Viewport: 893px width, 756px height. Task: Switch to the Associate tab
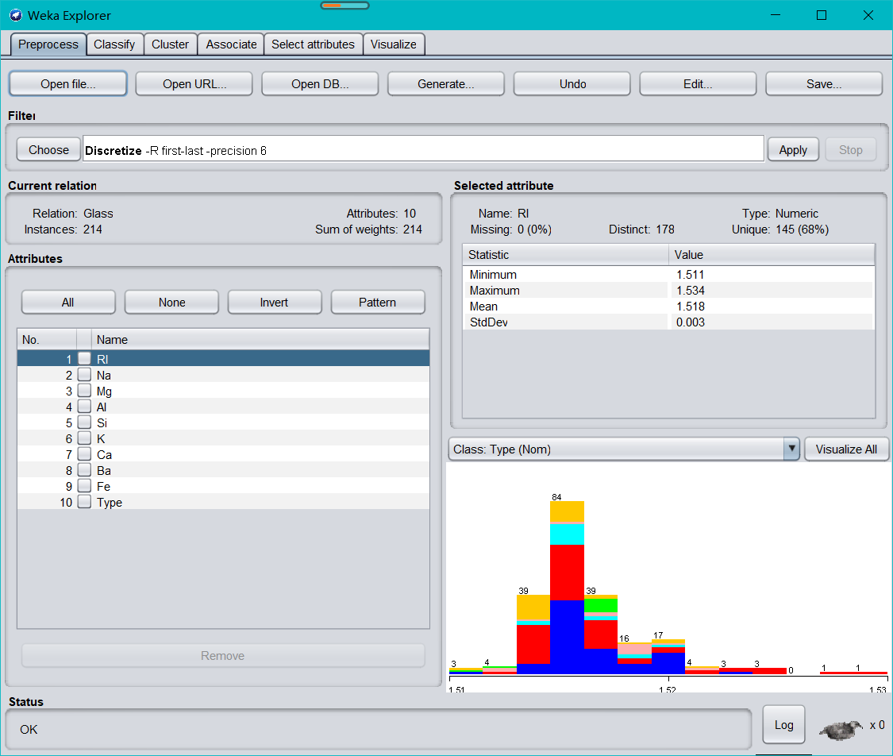pos(231,44)
